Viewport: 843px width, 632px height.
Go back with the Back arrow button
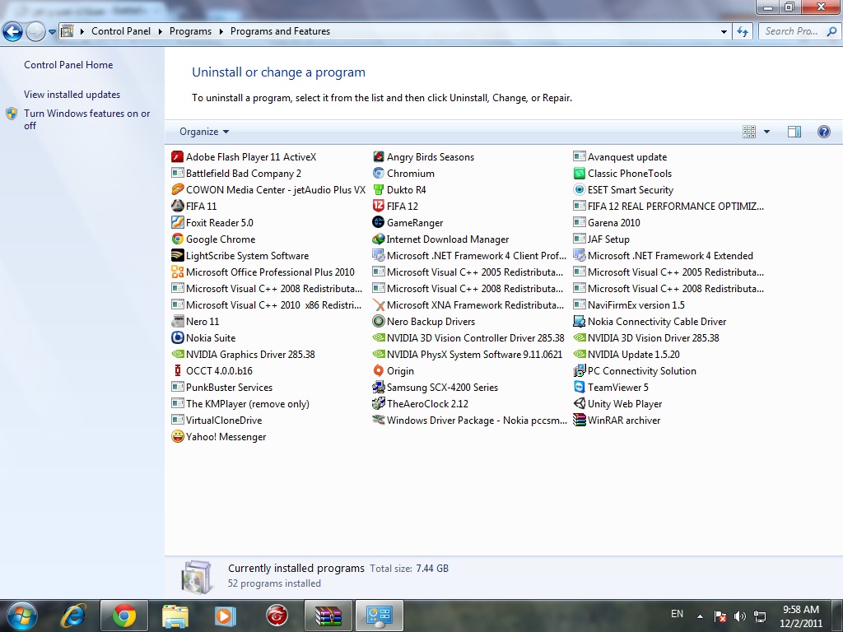click(12, 32)
